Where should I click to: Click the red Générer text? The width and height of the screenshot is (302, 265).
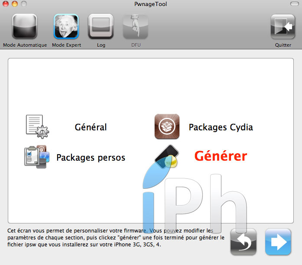pyautogui.click(x=221, y=156)
